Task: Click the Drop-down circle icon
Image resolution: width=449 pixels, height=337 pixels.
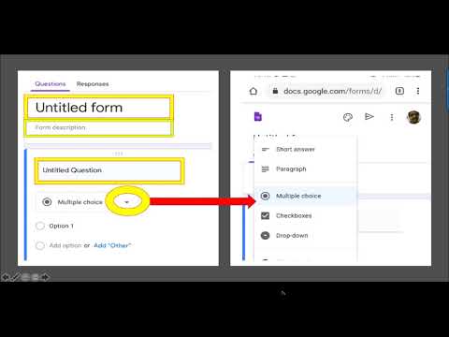Action: (265, 235)
